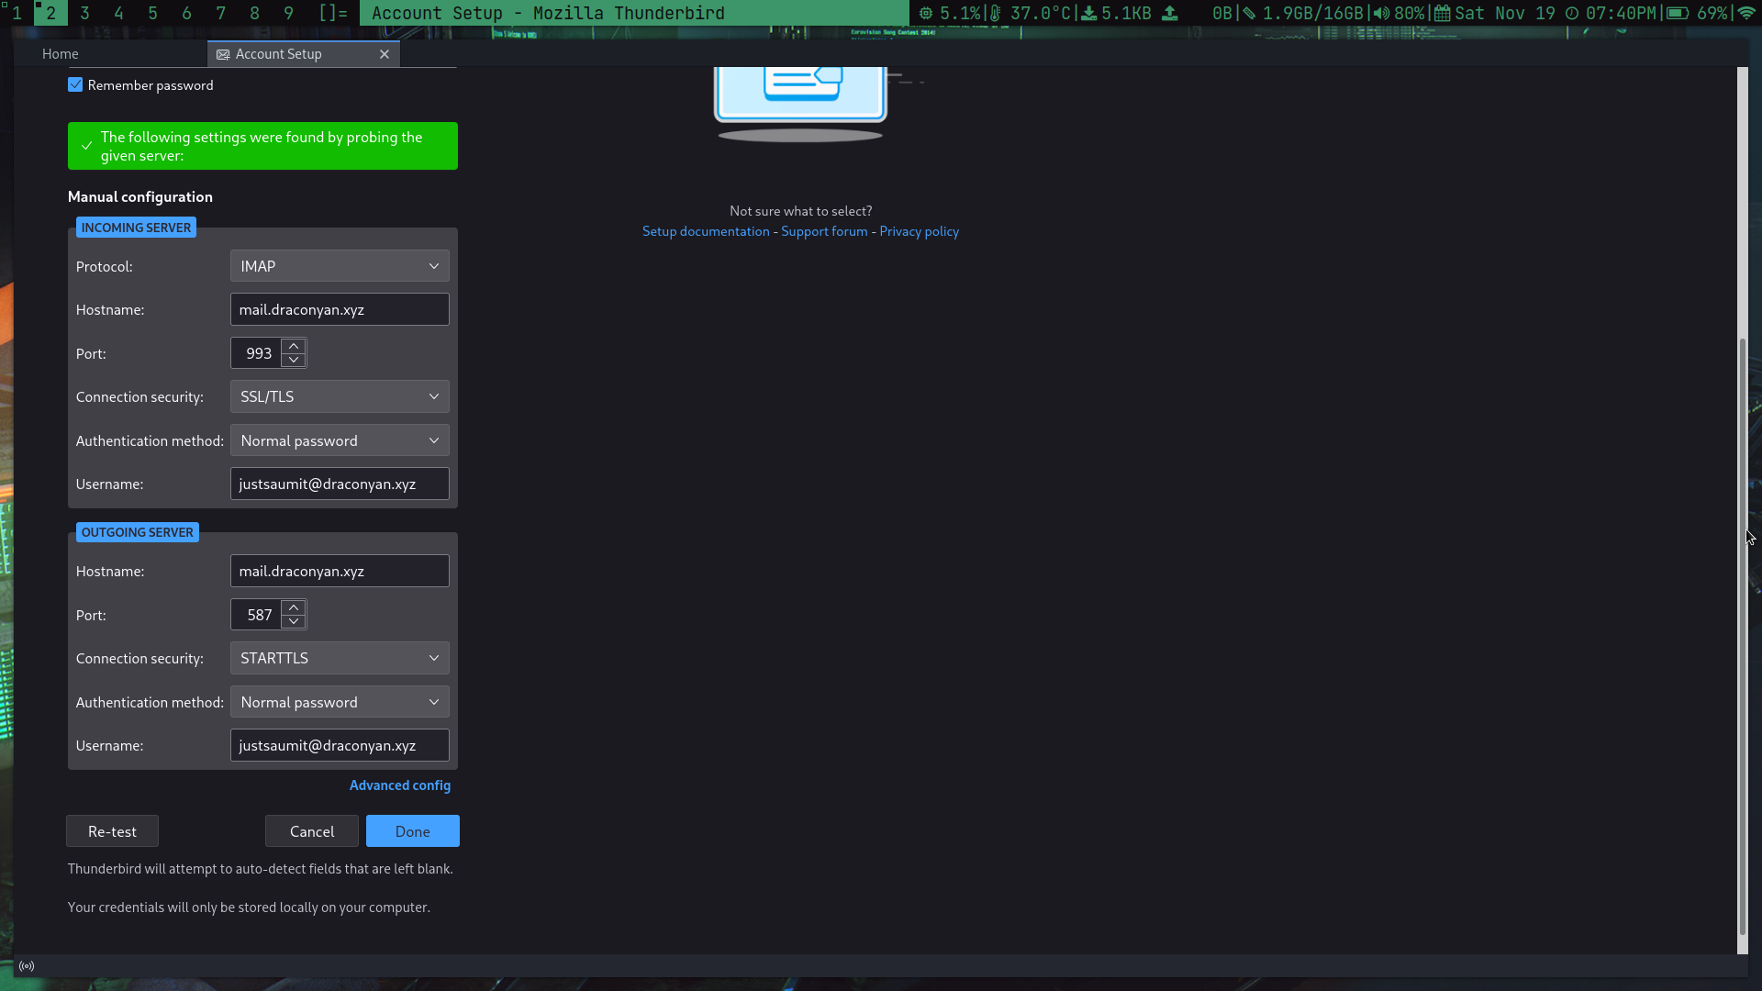The width and height of the screenshot is (1762, 991).
Task: Click the Done button
Action: [413, 831]
